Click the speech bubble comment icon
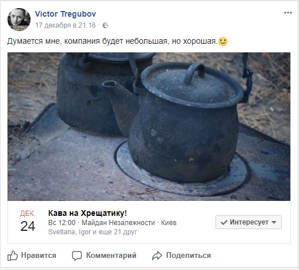The width and height of the screenshot is (299, 270). click(77, 256)
